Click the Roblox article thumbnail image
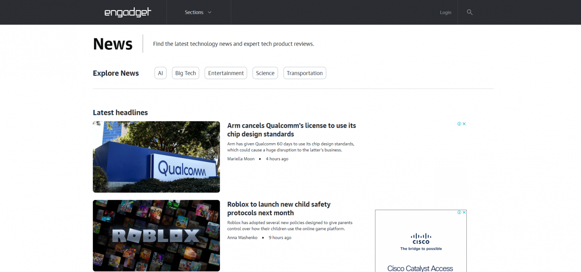 tap(156, 235)
